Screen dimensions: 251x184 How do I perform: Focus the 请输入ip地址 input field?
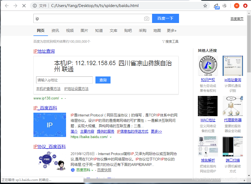coord(64,80)
